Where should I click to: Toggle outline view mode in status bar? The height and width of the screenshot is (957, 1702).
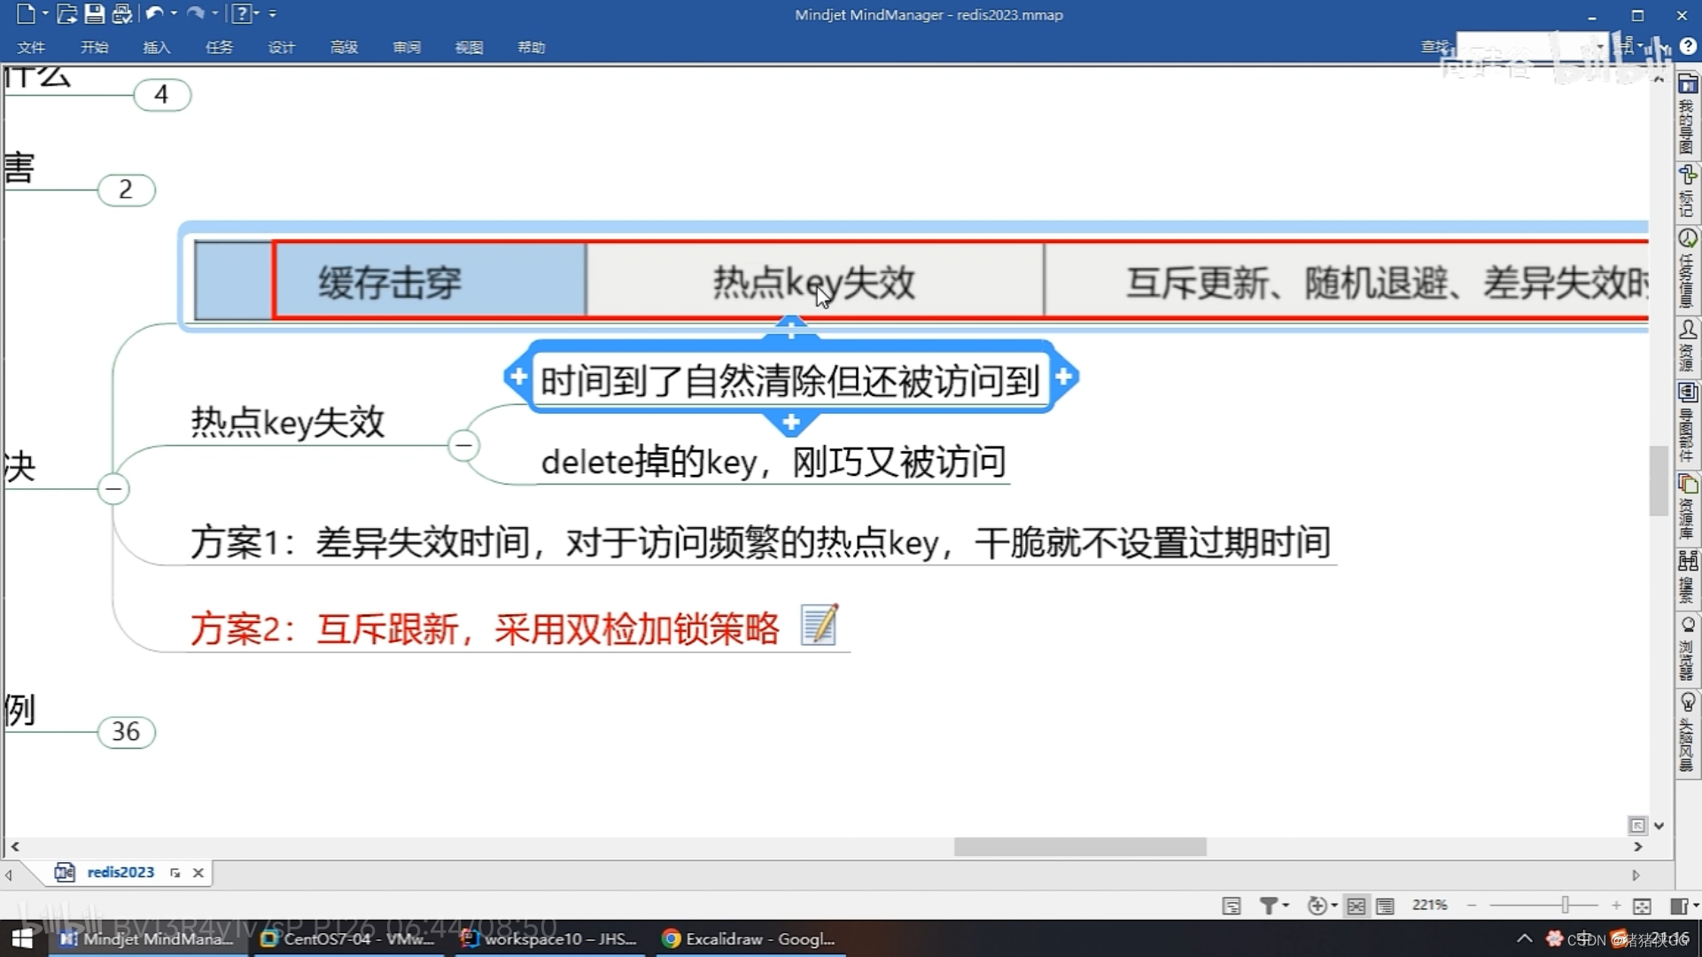coord(1386,906)
